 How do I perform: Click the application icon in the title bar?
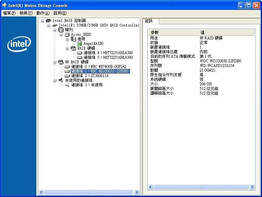click(x=4, y=5)
